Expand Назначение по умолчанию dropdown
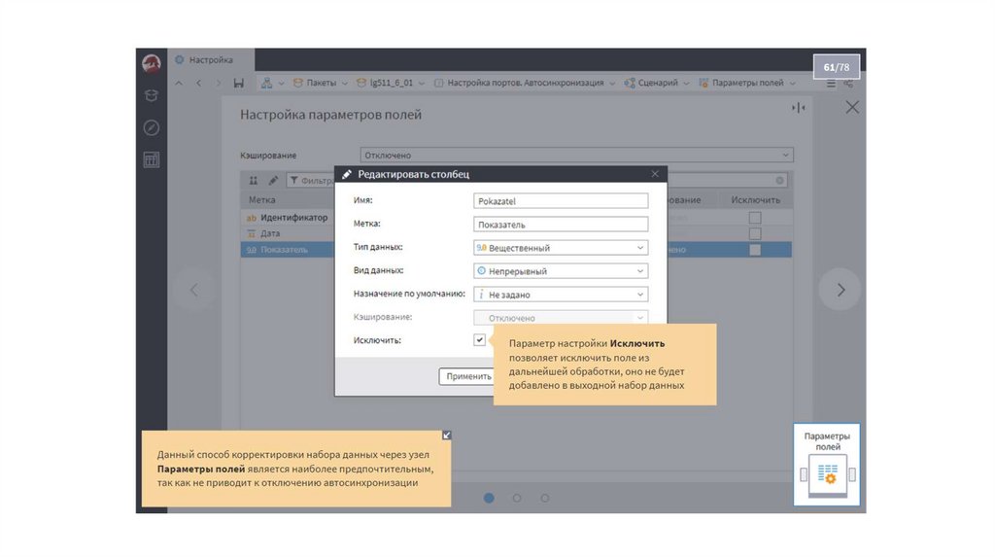995x558 pixels. pos(561,295)
